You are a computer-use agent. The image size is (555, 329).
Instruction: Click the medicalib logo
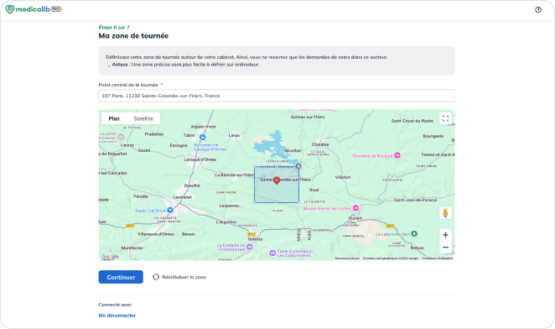34,9
